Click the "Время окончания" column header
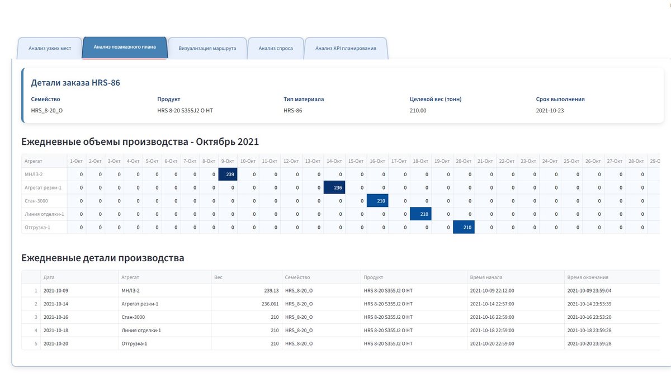Screen dimensions: 671x382 click(x=612, y=277)
